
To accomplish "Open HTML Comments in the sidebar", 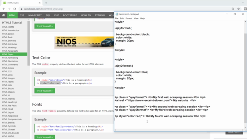I will tap(10, 64).
